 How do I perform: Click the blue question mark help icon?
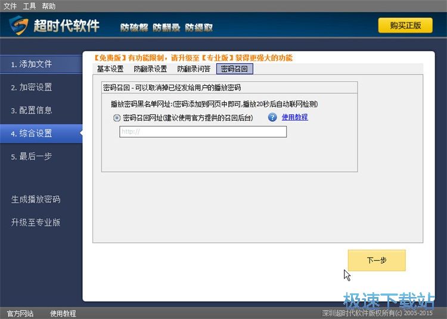click(x=272, y=117)
